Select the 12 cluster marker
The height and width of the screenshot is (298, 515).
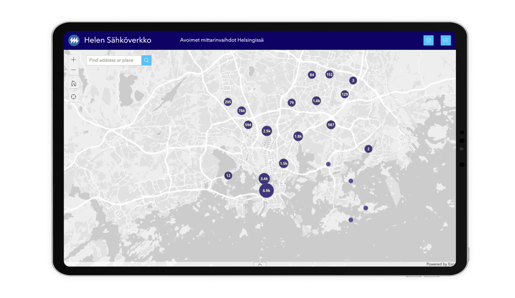(x=228, y=176)
